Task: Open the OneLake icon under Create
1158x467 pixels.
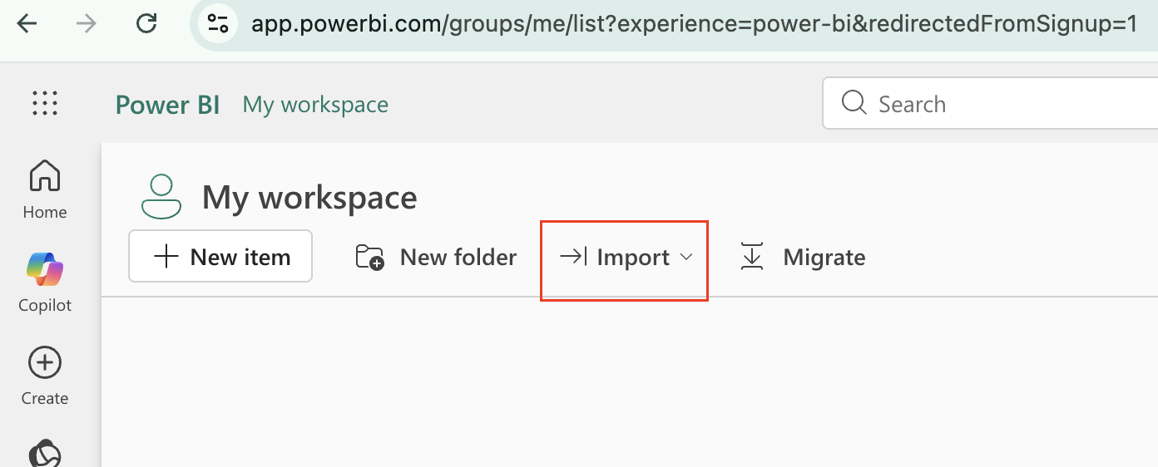Action: [x=45, y=455]
